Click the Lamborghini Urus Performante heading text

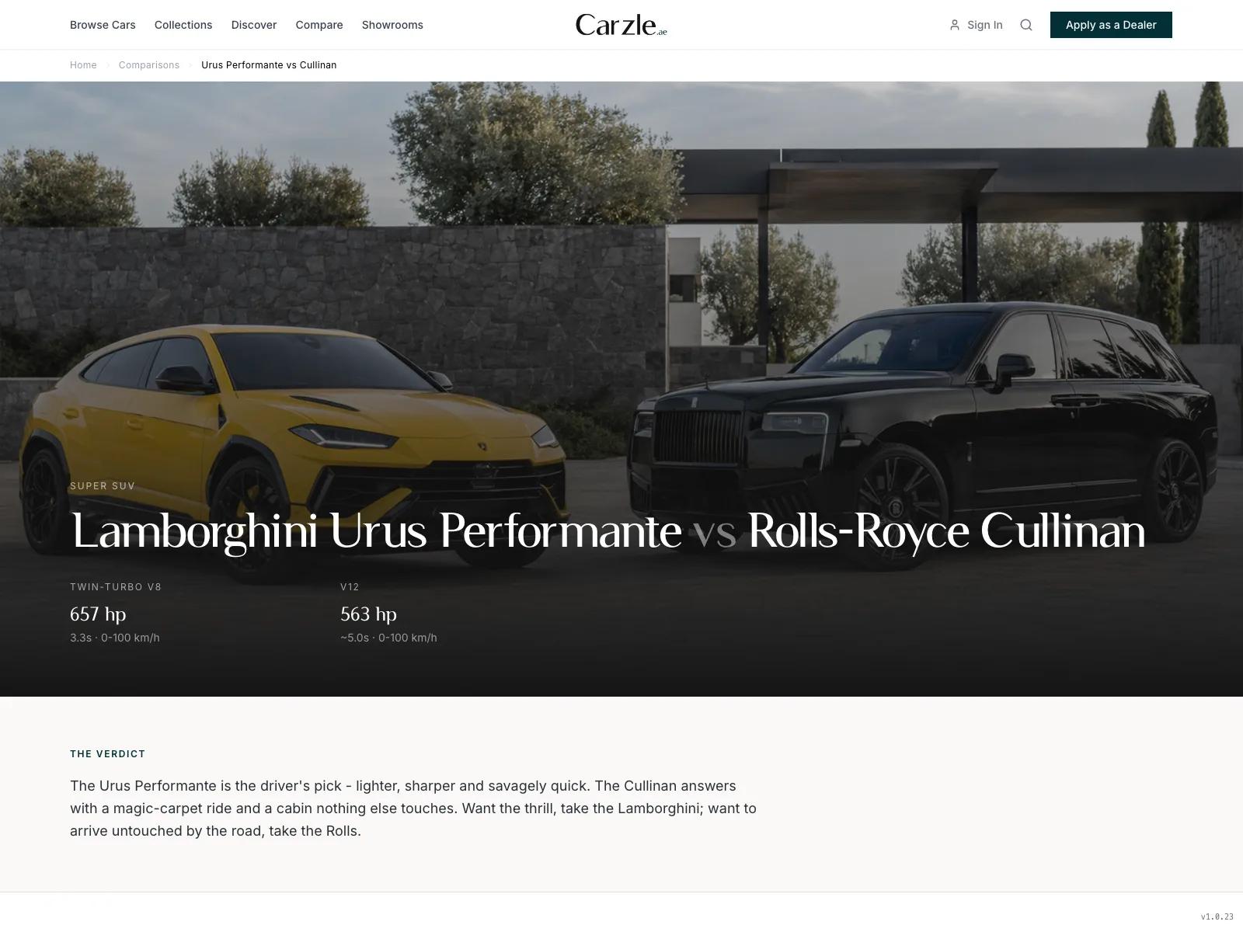point(376,532)
